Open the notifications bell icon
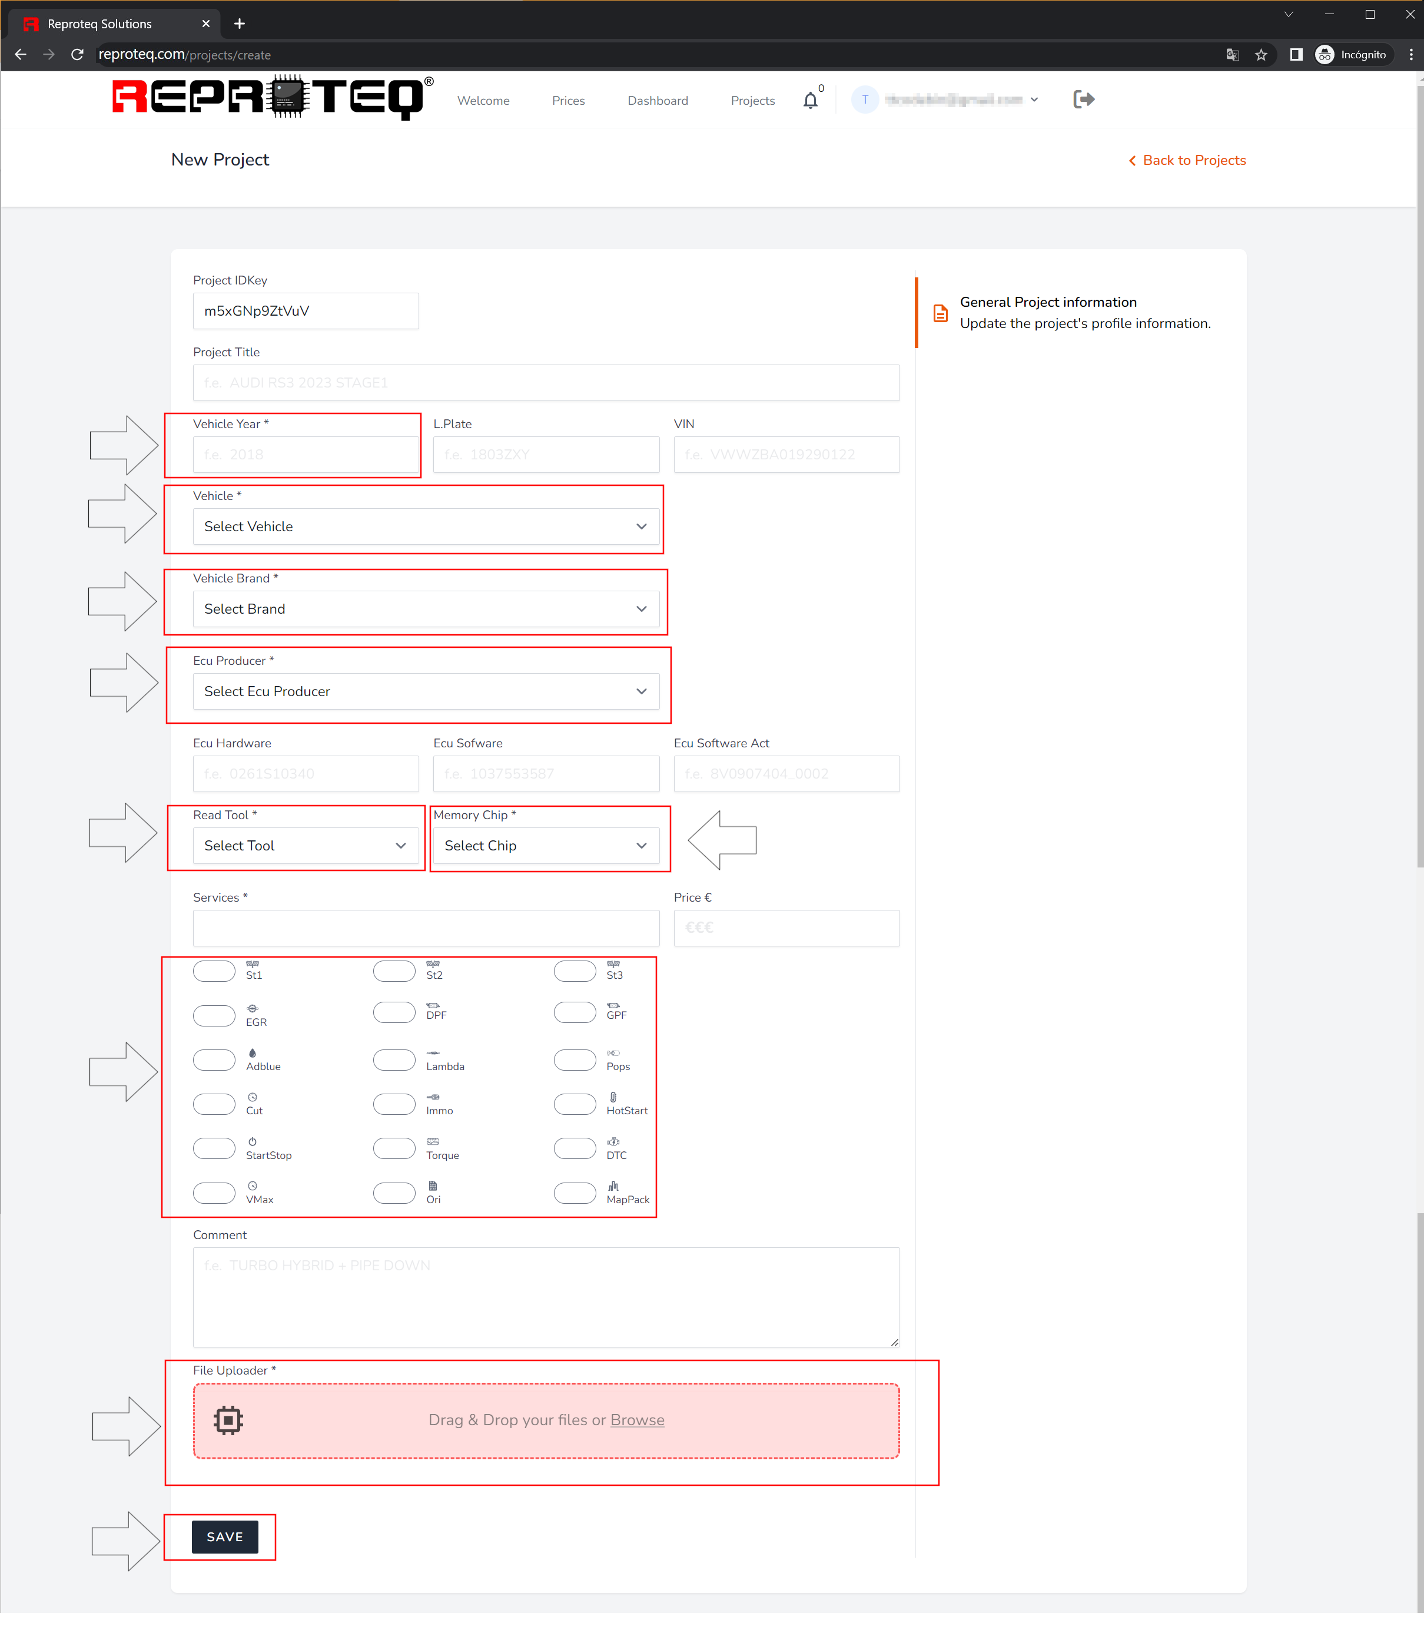Image resolution: width=1424 pixels, height=1626 pixels. click(810, 100)
